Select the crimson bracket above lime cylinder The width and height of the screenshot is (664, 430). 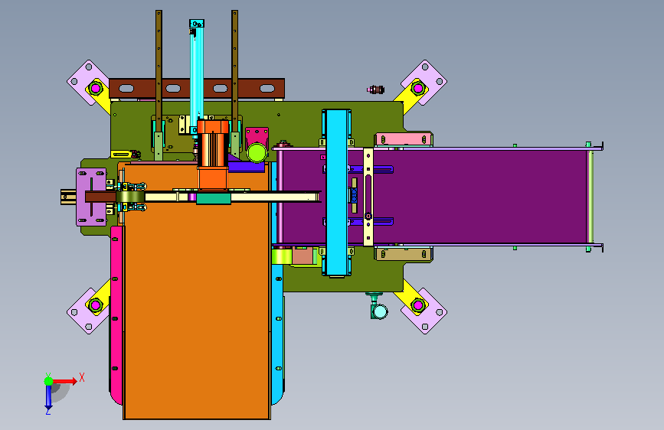(x=257, y=136)
